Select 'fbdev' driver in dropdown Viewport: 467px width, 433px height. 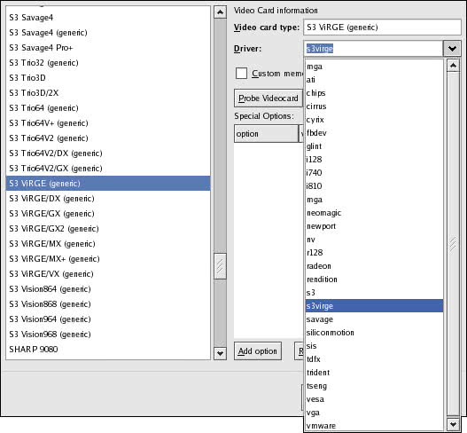tap(374, 133)
